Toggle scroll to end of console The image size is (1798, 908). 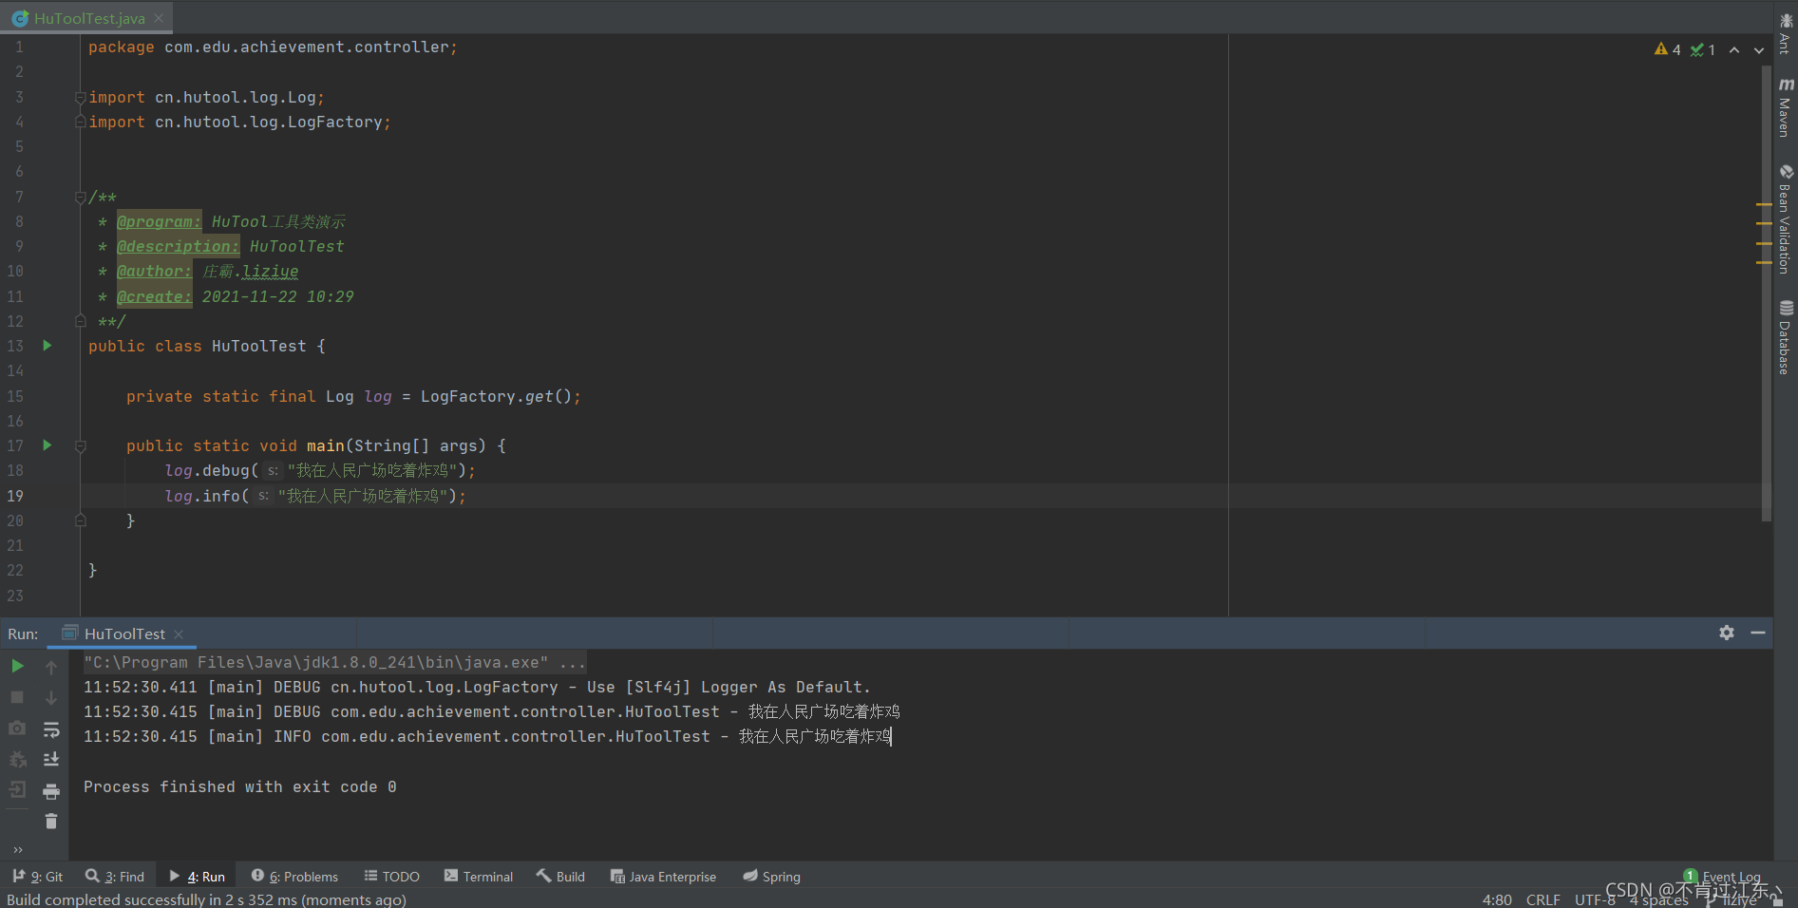51,759
